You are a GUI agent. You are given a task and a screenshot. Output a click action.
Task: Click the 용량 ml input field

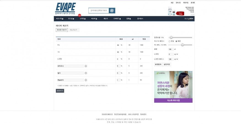point(170,49)
